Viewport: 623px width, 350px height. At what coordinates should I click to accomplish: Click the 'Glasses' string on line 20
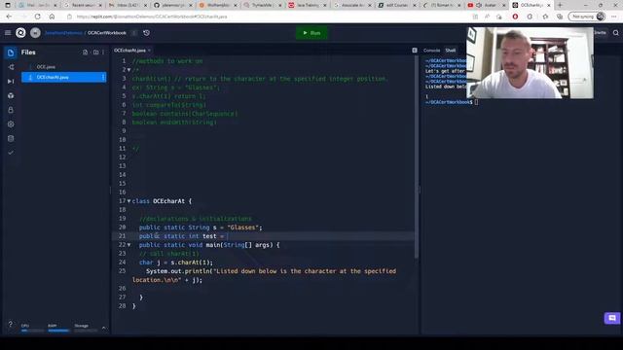coord(242,227)
